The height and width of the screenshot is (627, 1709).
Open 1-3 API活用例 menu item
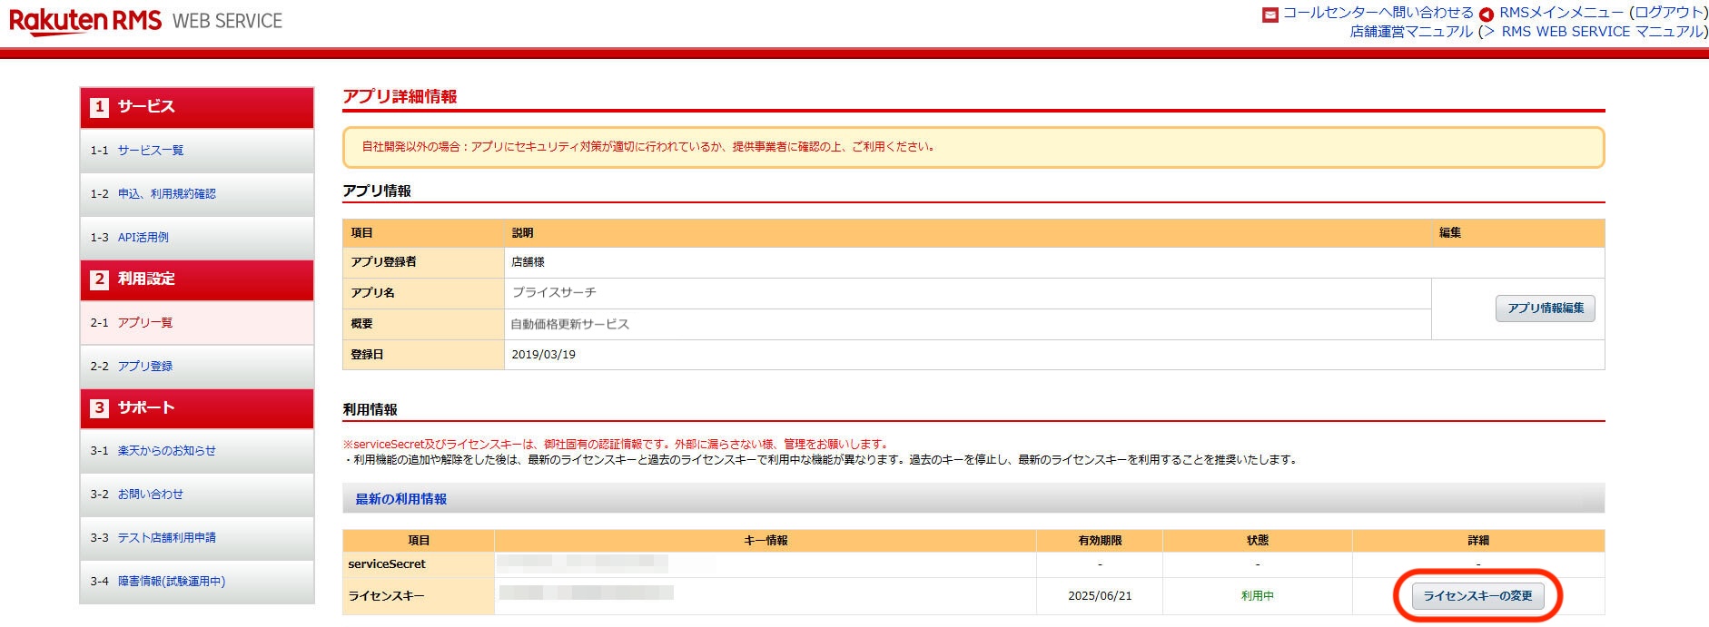[x=143, y=238]
